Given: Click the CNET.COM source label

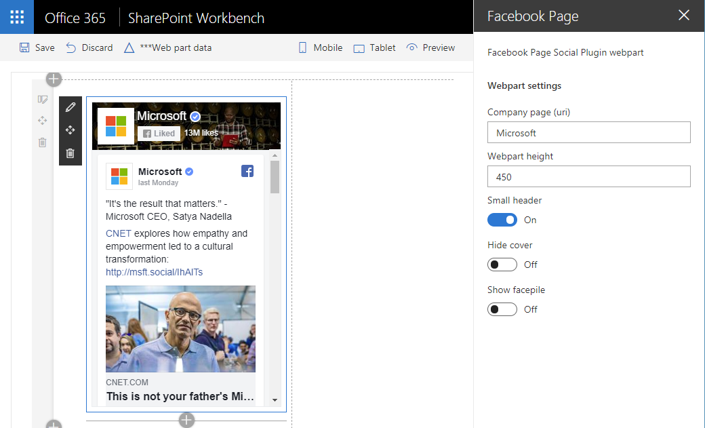Looking at the screenshot, I should pyautogui.click(x=127, y=382).
